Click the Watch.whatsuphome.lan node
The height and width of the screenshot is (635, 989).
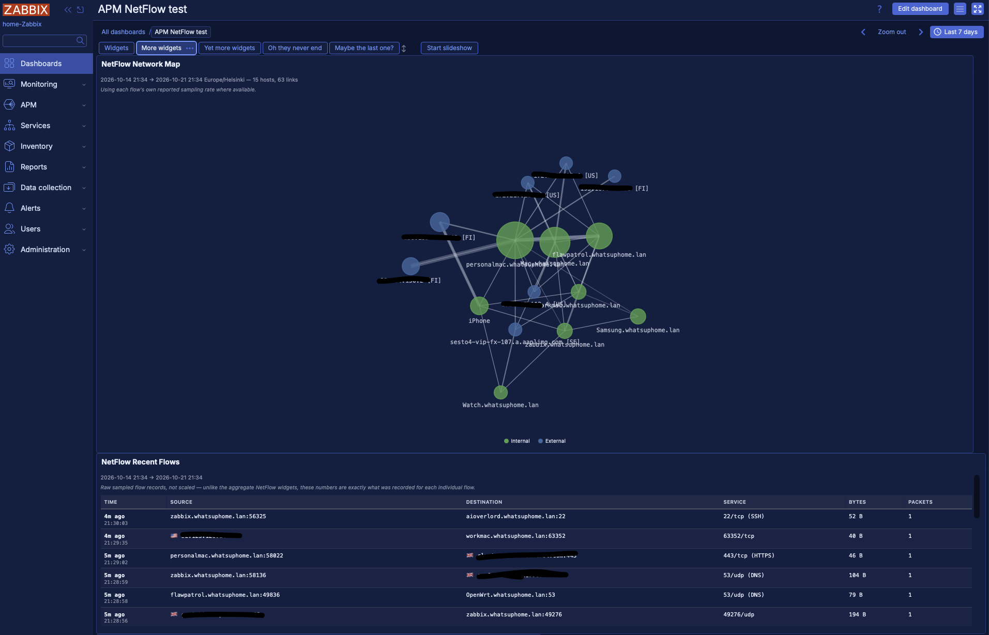(500, 393)
